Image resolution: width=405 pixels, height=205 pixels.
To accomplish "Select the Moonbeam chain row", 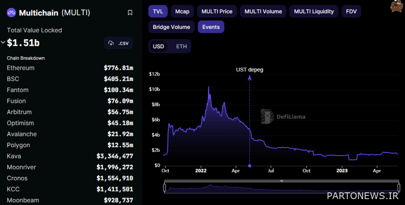I will point(70,200).
